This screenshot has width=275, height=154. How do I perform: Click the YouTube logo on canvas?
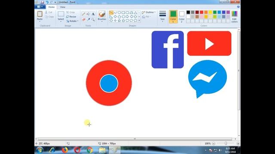coord(209,43)
